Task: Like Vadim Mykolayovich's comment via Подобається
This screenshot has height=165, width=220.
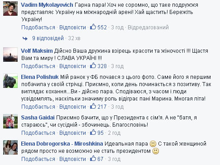Action: coord(38,27)
